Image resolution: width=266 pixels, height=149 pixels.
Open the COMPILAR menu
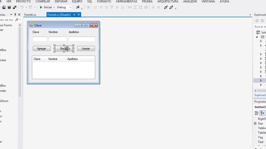(x=43, y=2)
